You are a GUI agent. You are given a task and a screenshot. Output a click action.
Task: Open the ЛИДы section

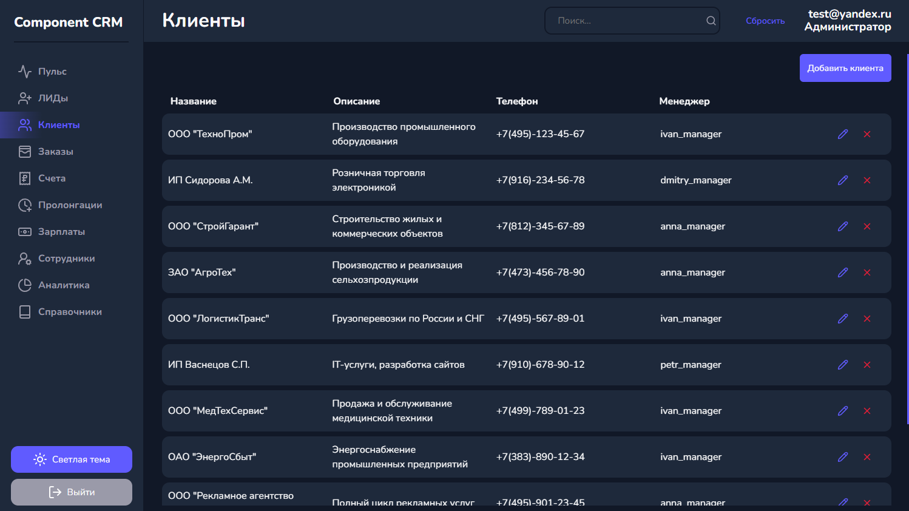(x=53, y=98)
